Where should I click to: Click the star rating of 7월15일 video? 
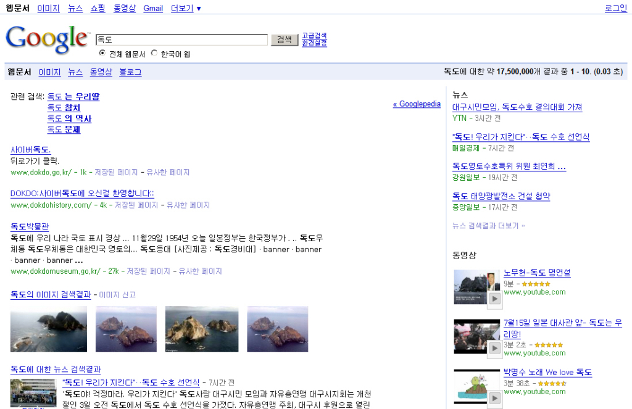point(549,345)
